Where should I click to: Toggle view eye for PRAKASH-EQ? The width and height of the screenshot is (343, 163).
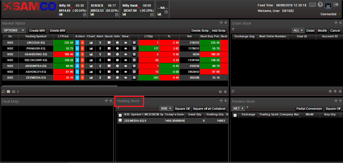[126, 48]
